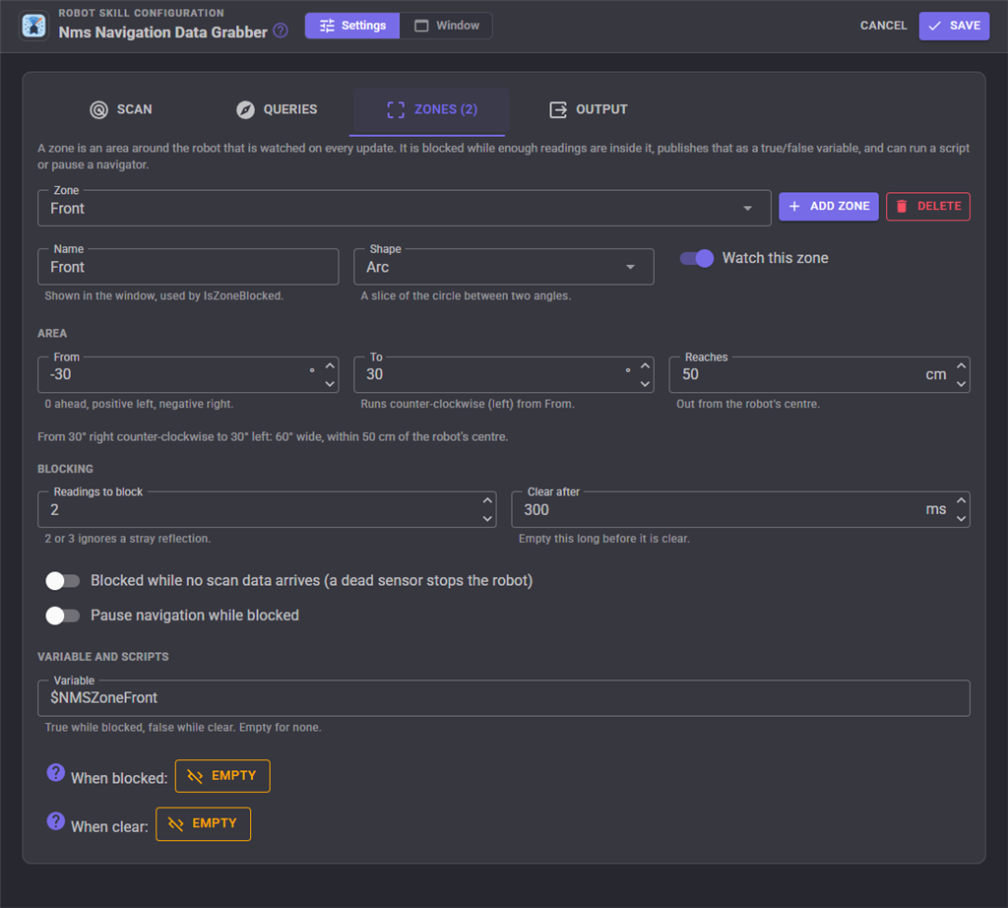Increase the From angle value
This screenshot has height=908, width=1008.
[x=330, y=366]
